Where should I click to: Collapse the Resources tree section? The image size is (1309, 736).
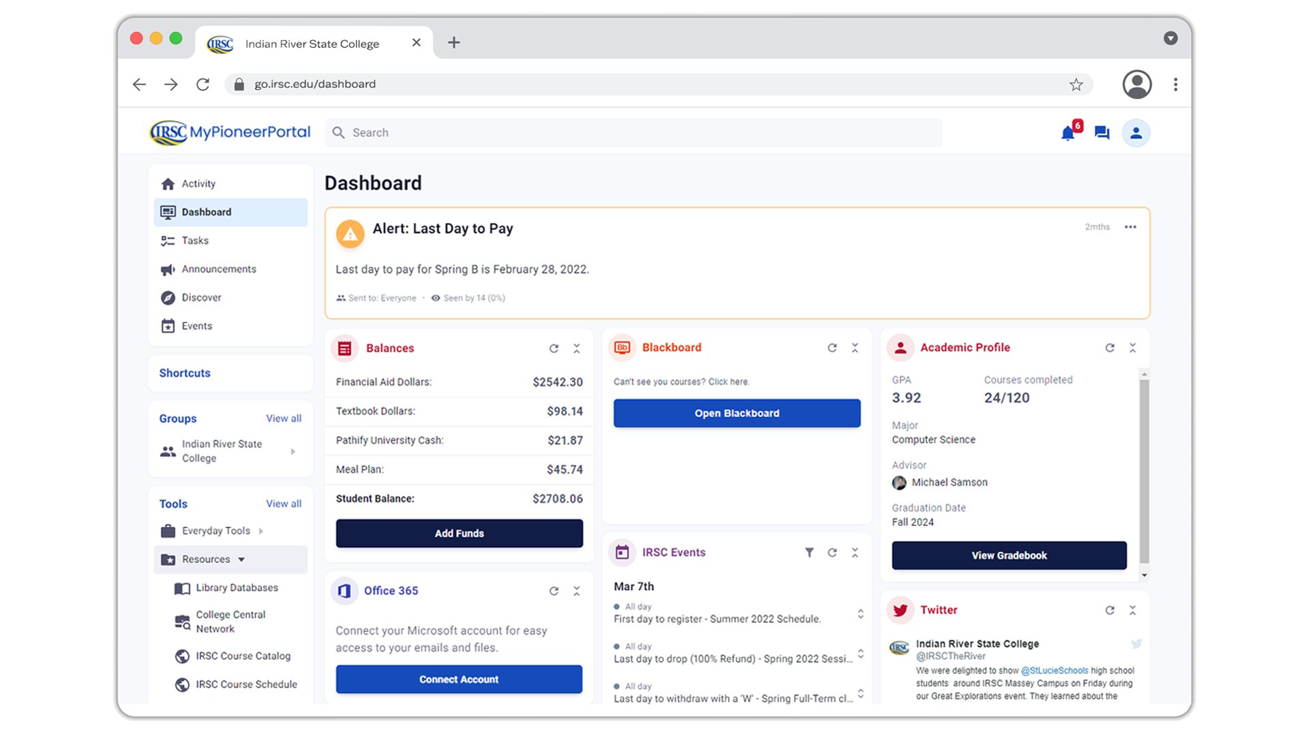click(241, 559)
